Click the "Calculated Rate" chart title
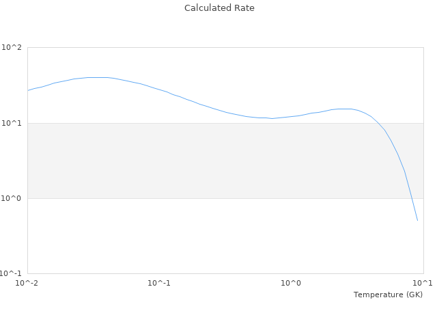The height and width of the screenshot is (328, 437). [x=218, y=8]
